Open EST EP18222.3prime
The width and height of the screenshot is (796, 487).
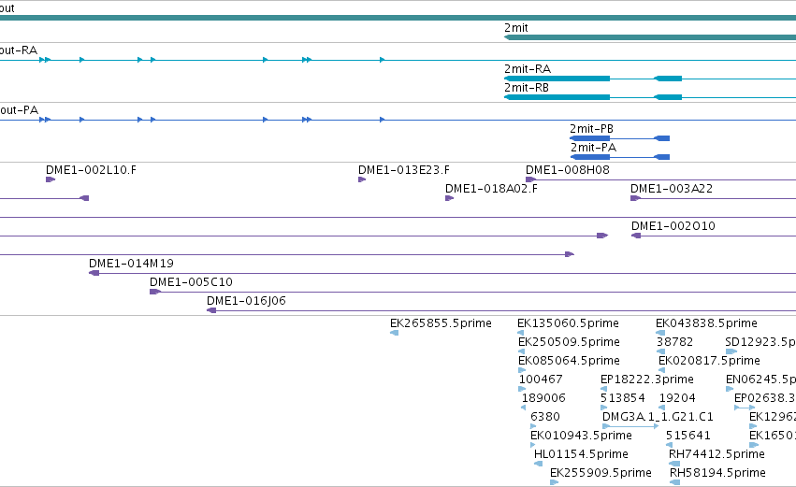pyautogui.click(x=646, y=380)
